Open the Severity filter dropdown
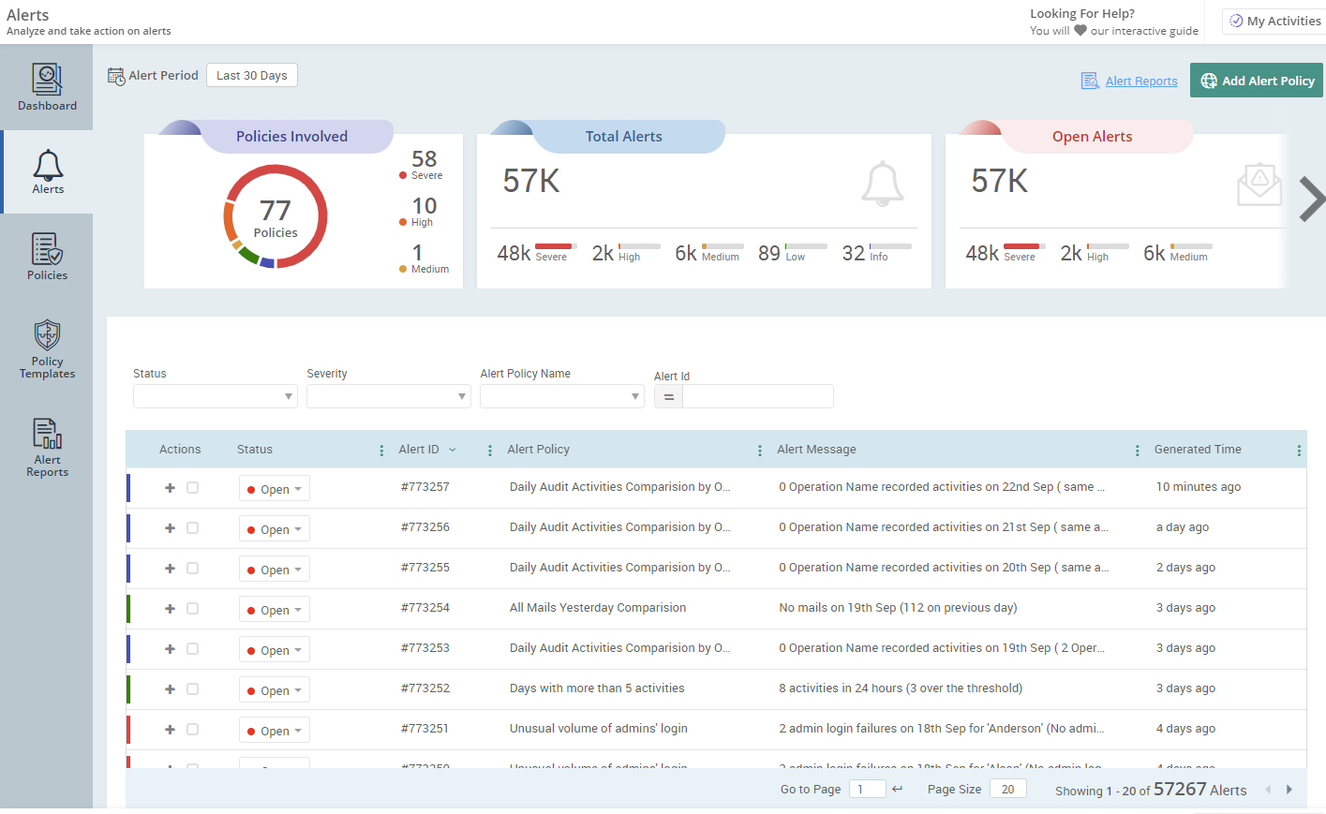Screen dimensions: 1326x814 (x=388, y=396)
